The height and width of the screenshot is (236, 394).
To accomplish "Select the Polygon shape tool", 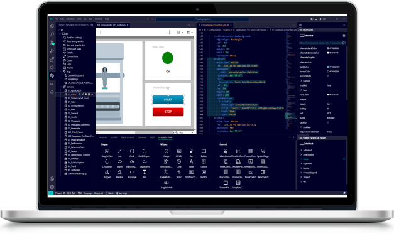I will point(107,172).
